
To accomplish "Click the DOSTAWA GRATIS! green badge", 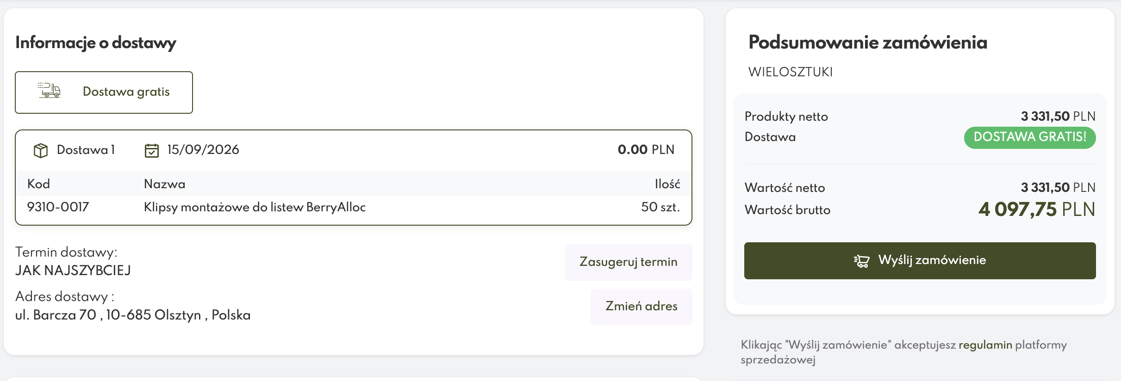I will coord(1030,137).
